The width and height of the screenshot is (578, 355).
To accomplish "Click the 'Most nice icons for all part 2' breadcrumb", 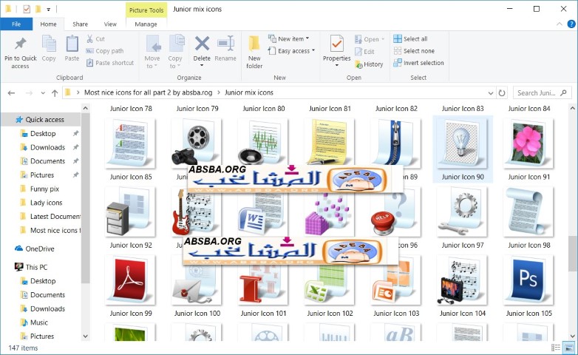I will 148,92.
